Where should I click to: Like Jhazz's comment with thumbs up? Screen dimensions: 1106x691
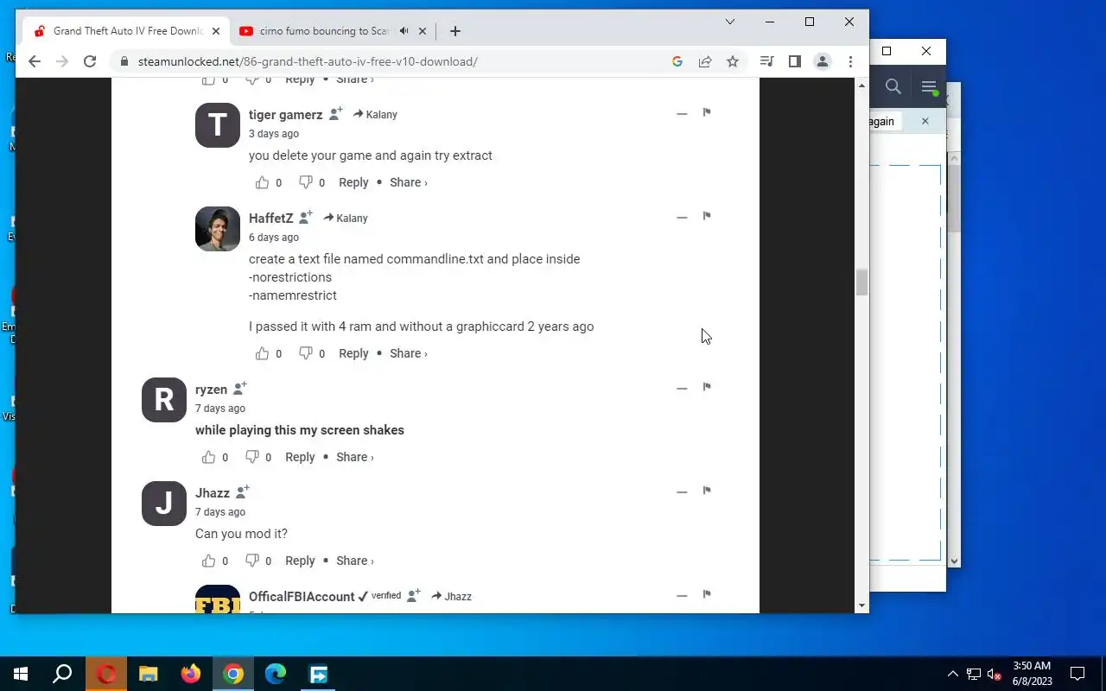(208, 561)
